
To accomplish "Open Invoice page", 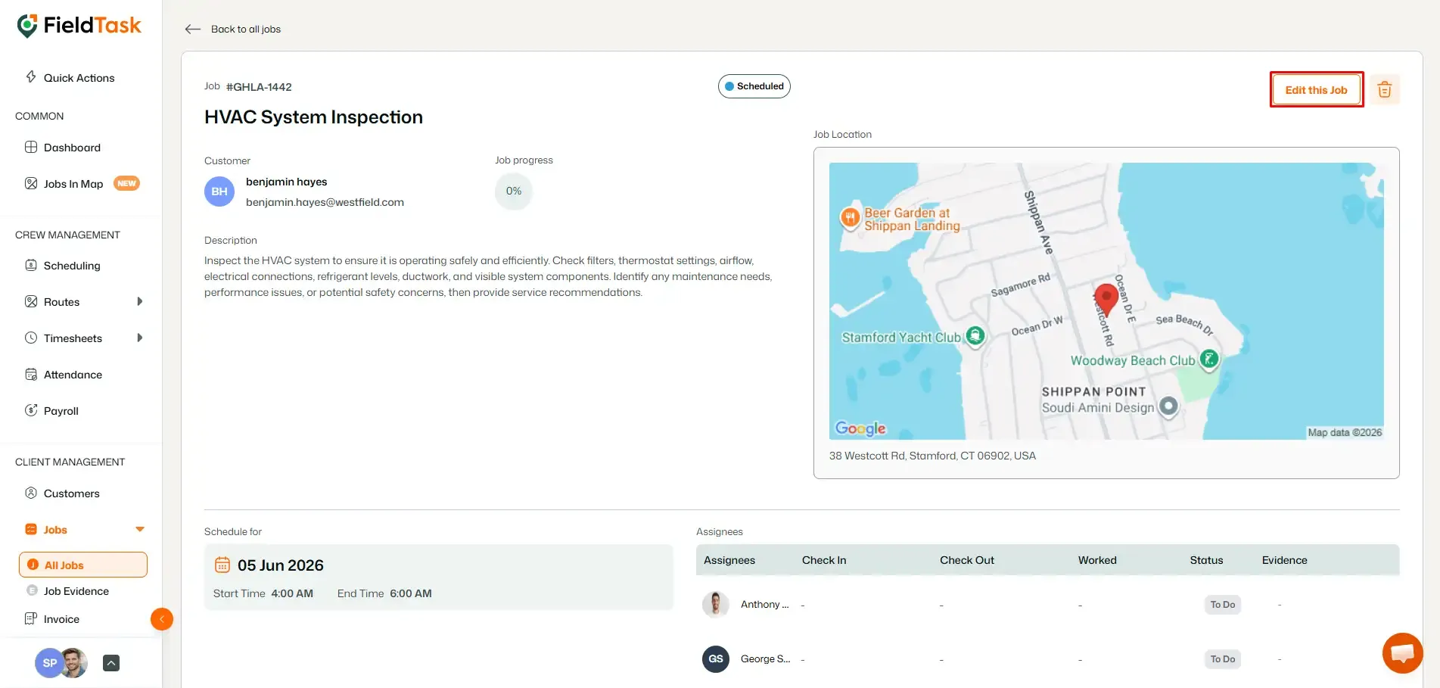I will [x=61, y=619].
